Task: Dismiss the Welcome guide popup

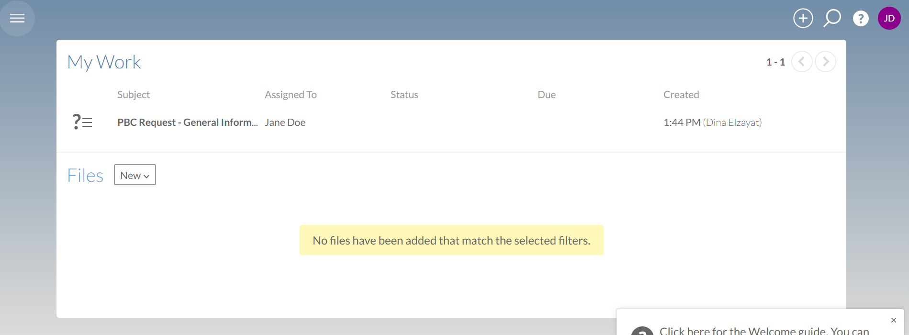Action: pyautogui.click(x=893, y=320)
